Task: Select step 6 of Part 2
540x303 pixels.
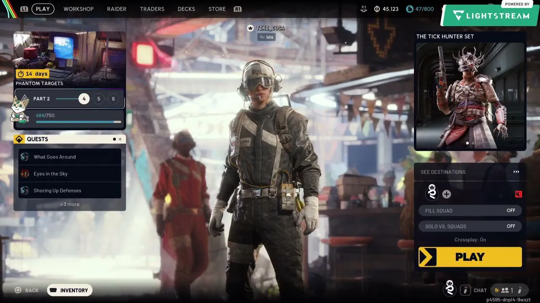Action: pos(113,99)
